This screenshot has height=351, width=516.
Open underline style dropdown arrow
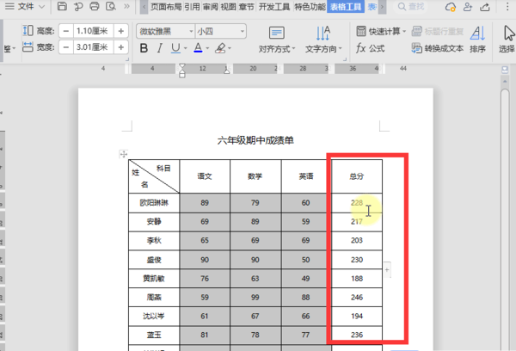tap(185, 49)
